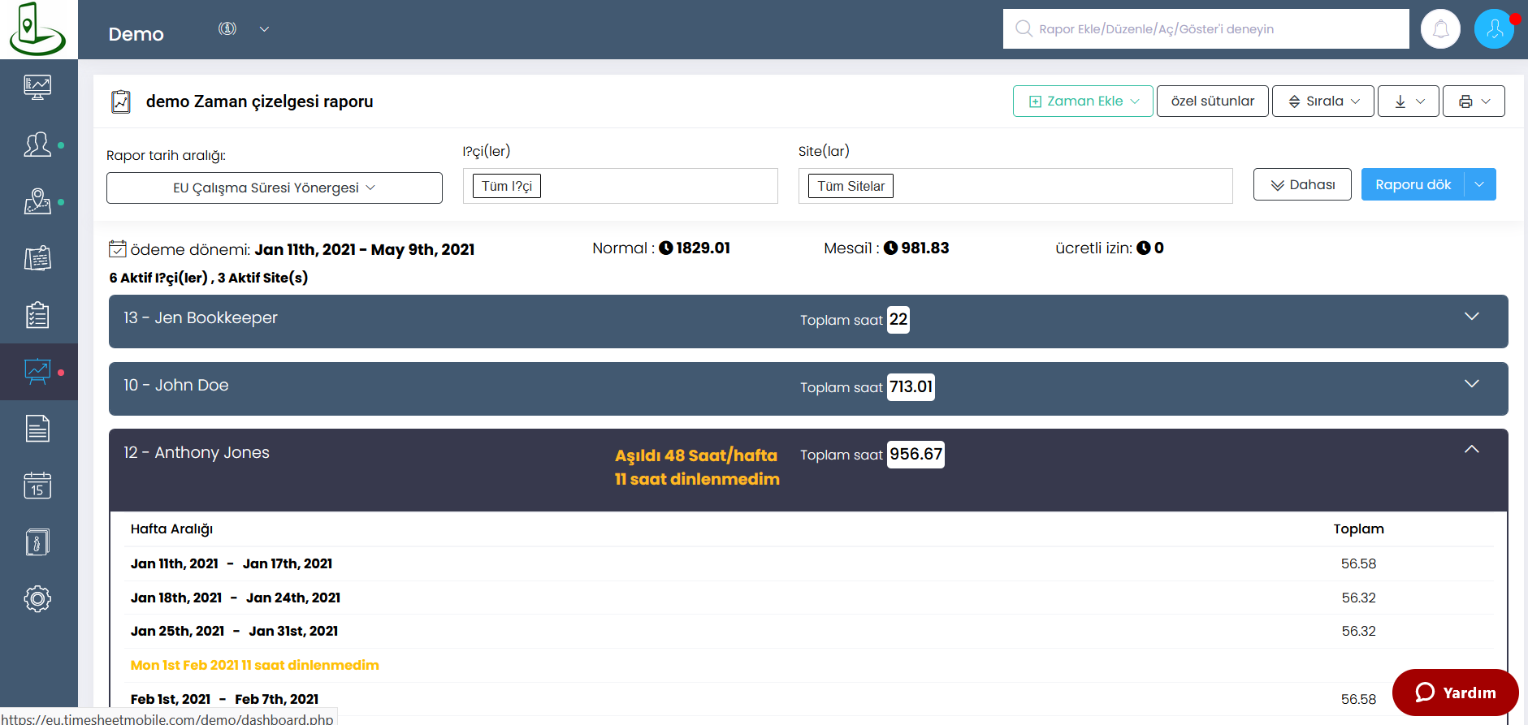Open the sites map pin icon in sidebar

(x=37, y=201)
